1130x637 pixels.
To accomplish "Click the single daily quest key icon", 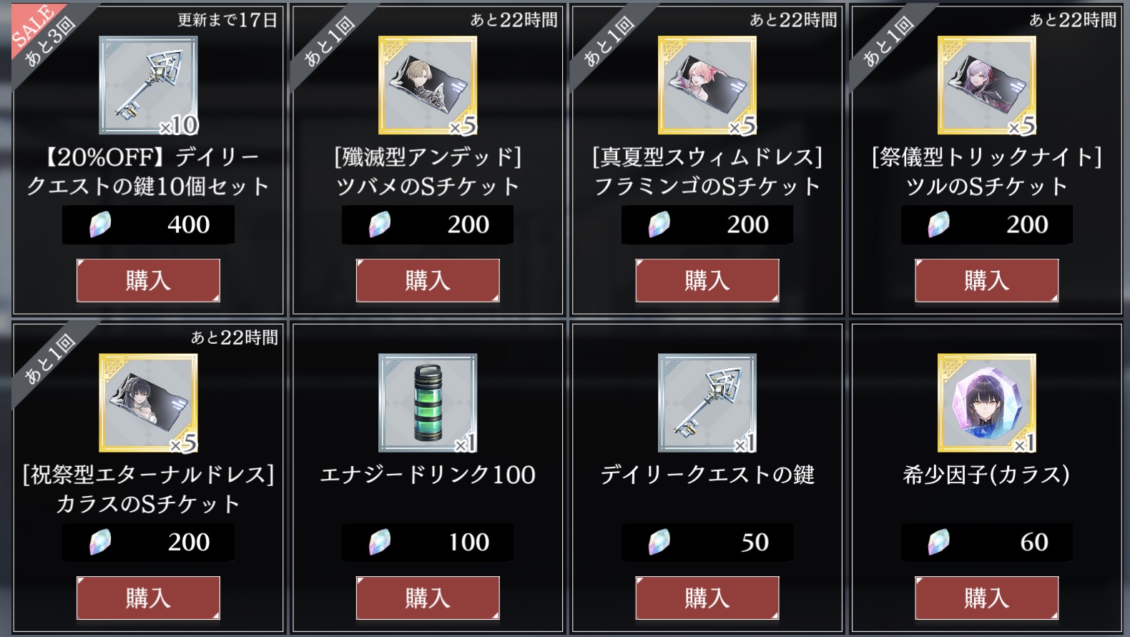I will 707,403.
